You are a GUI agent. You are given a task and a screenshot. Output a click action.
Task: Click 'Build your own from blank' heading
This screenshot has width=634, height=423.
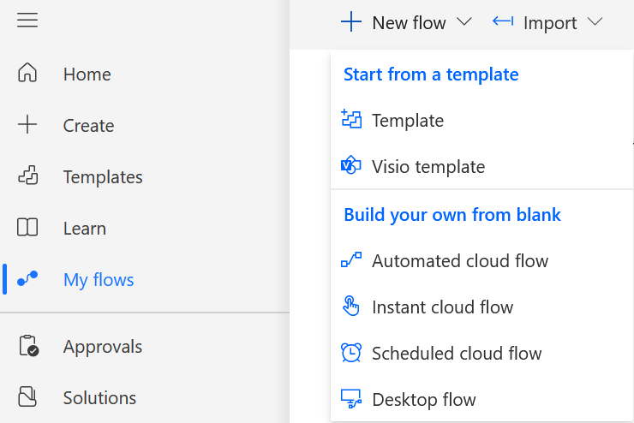pos(452,215)
